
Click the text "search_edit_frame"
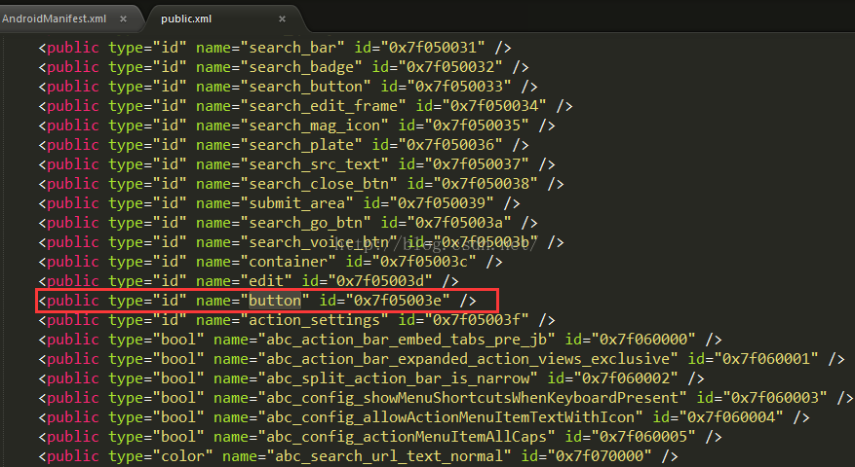click(324, 106)
